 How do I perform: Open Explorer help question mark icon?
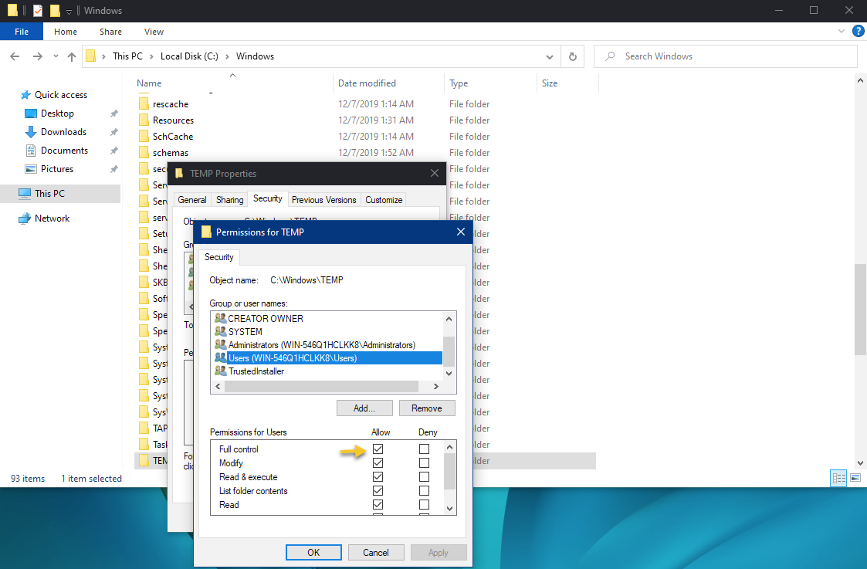pos(859,32)
